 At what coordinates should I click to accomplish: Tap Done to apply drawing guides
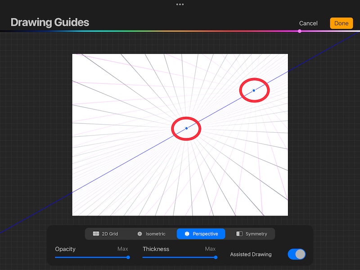[341, 23]
